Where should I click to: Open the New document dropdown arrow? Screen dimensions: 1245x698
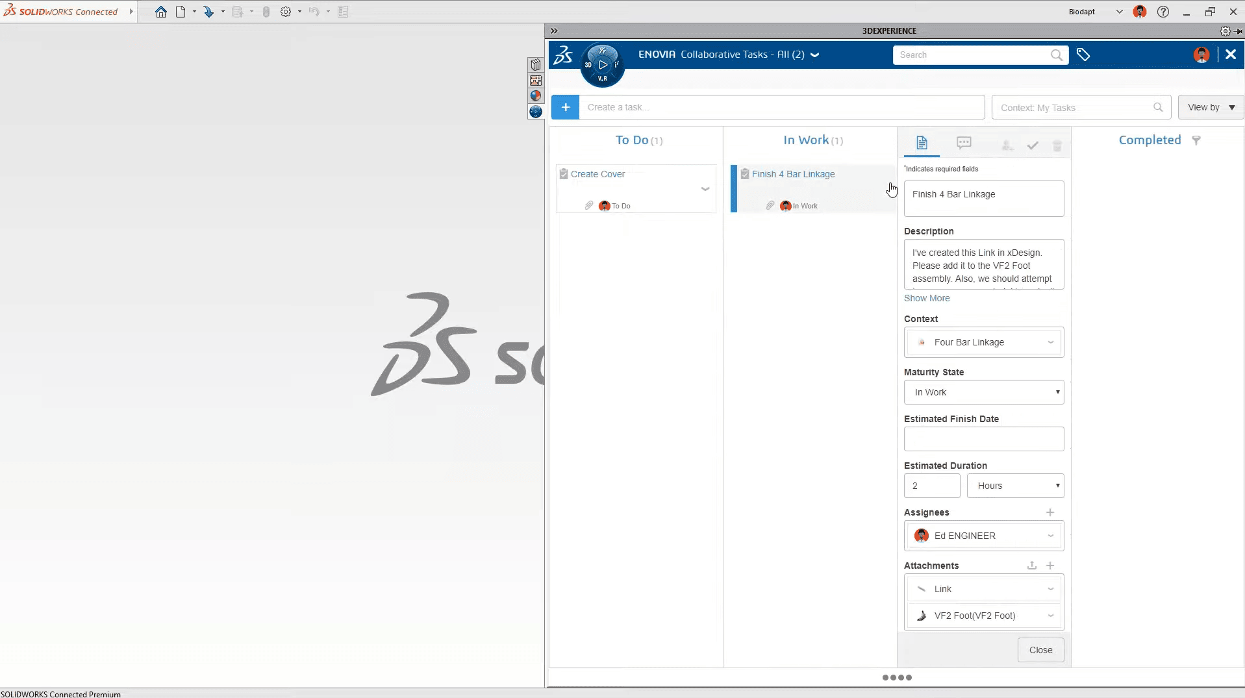pyautogui.click(x=194, y=12)
